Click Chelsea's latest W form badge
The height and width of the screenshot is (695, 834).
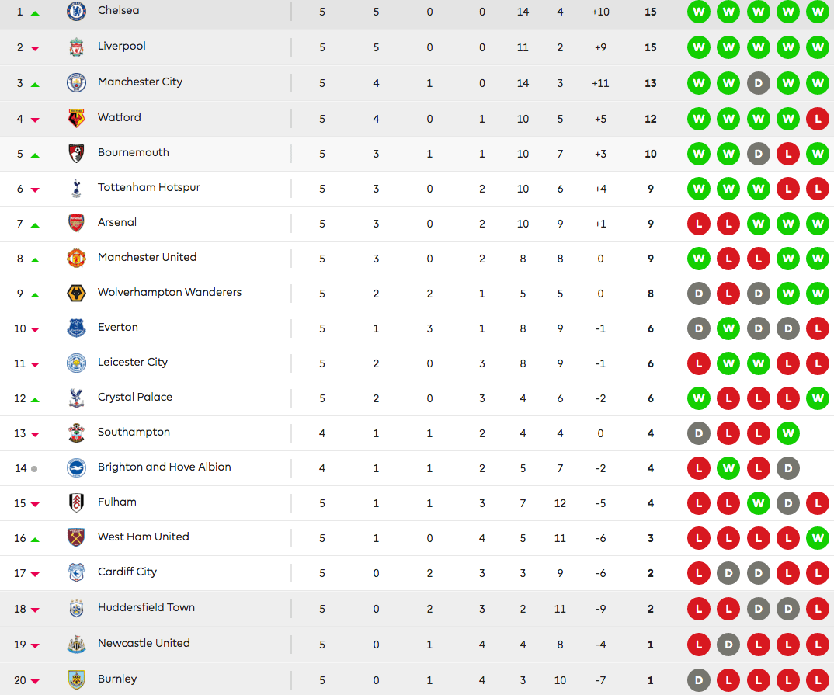tap(817, 12)
